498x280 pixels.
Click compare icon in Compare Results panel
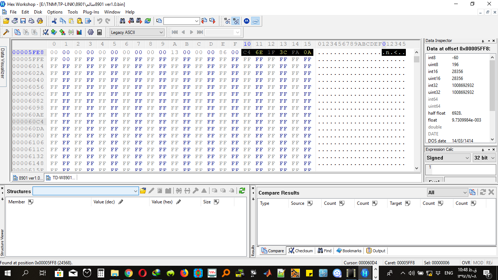tap(472, 192)
